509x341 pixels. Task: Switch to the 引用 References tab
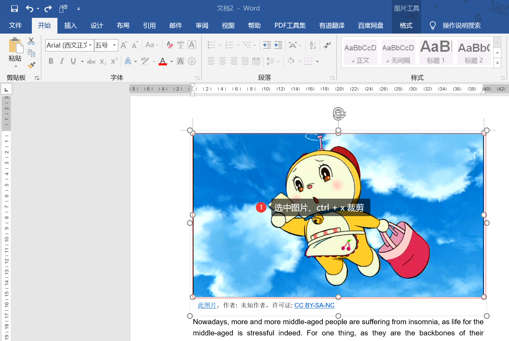click(x=149, y=26)
